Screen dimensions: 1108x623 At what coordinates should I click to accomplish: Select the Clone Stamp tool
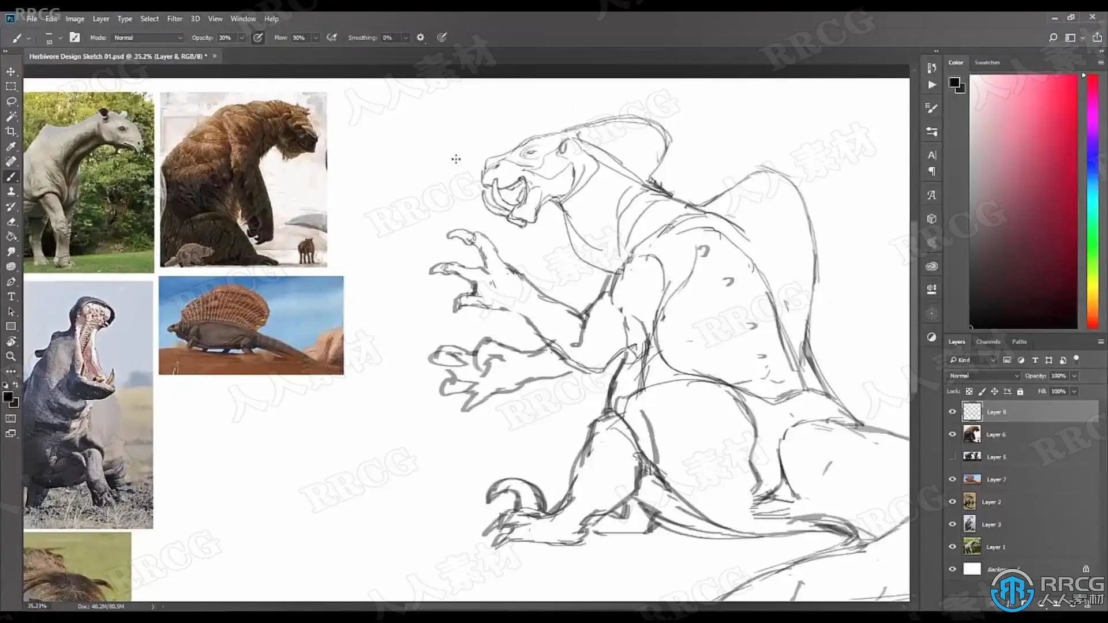(11, 192)
